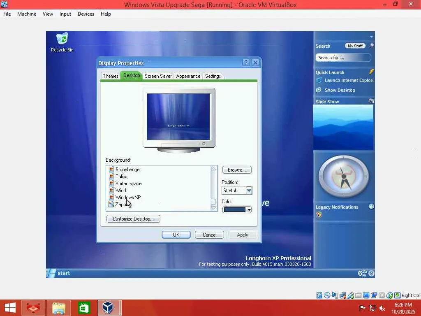Screen dimensions: 421x316
Task: Click the search magnifier icon in sidebar
Action: pos(371,46)
